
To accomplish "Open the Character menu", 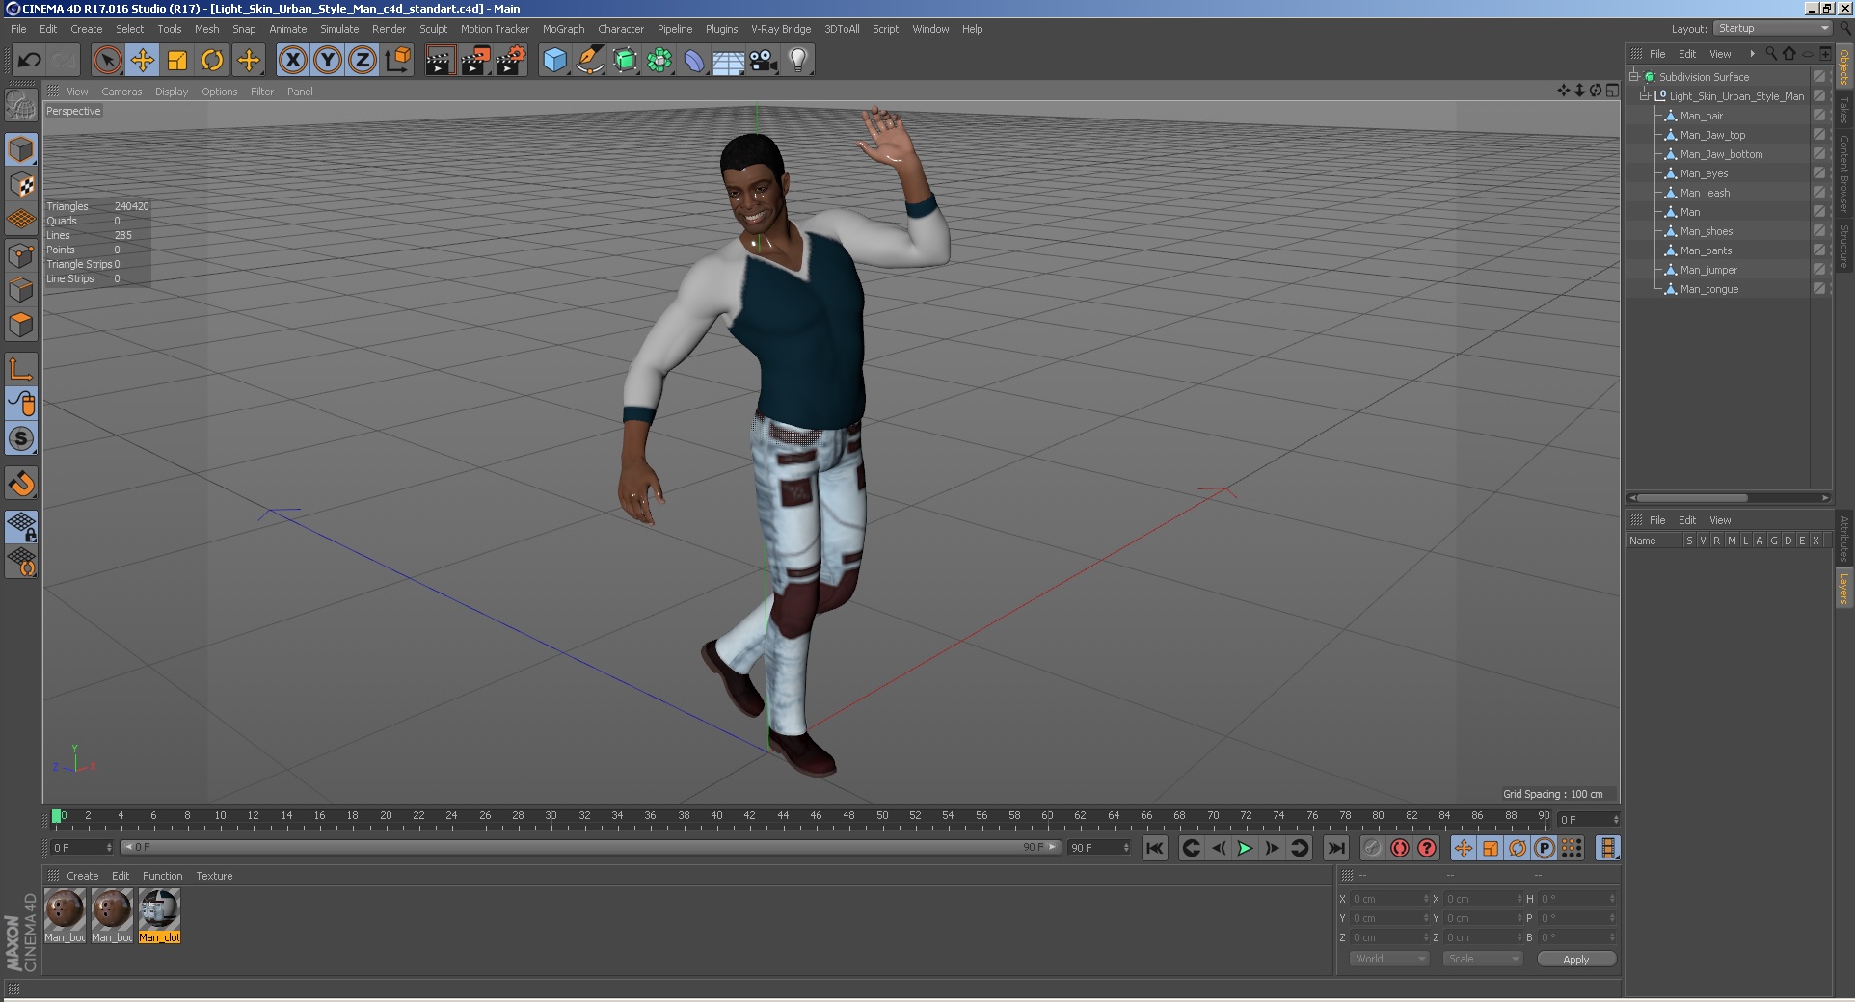I will [620, 29].
